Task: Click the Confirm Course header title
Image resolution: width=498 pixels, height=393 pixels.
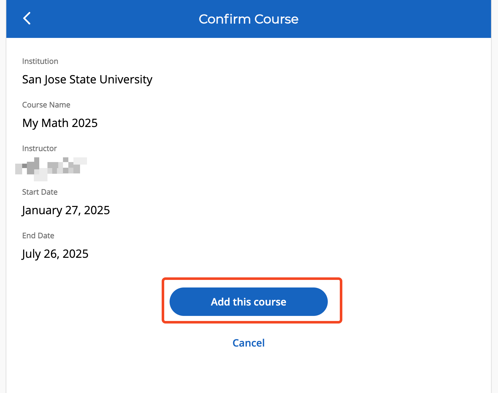Action: (249, 19)
